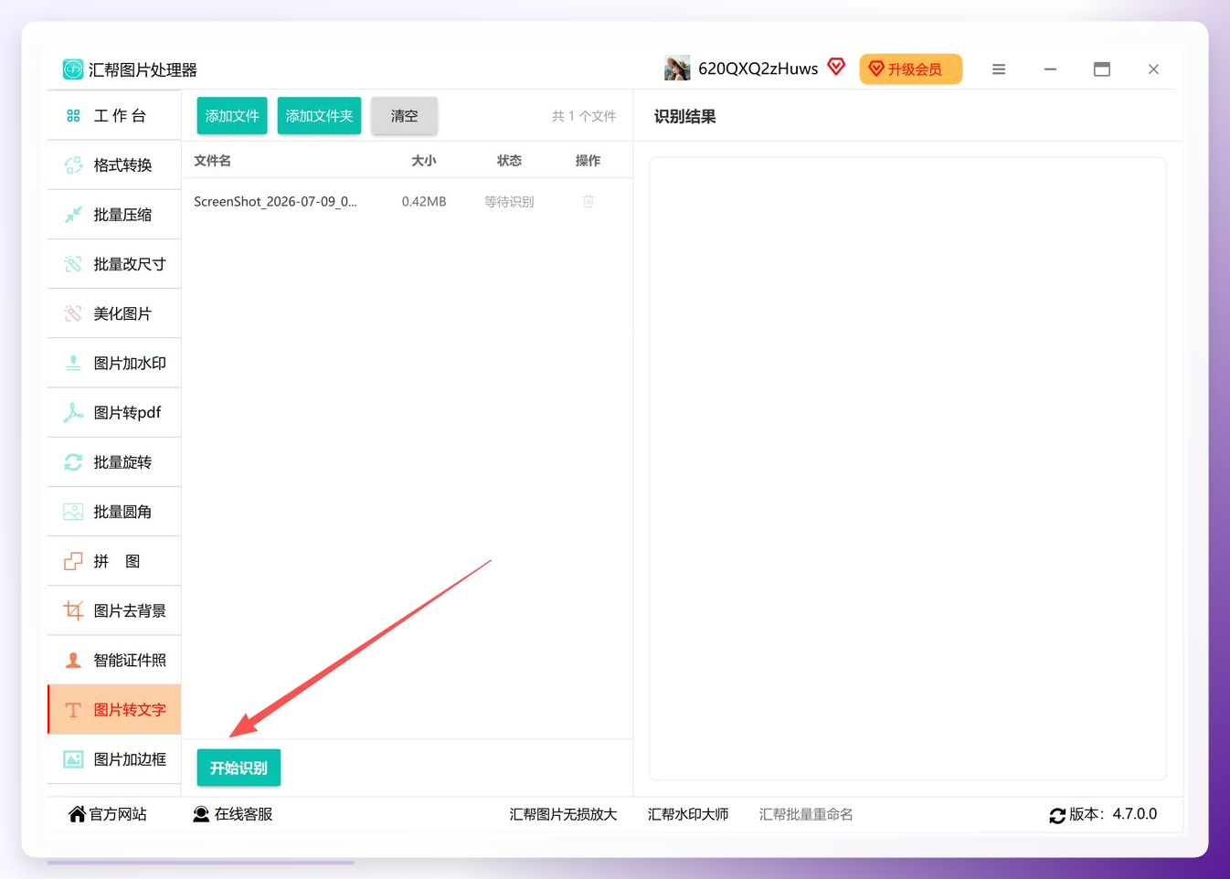1230x879 pixels.
Task: Open 汇帮批量重命名 link
Action: 806,814
